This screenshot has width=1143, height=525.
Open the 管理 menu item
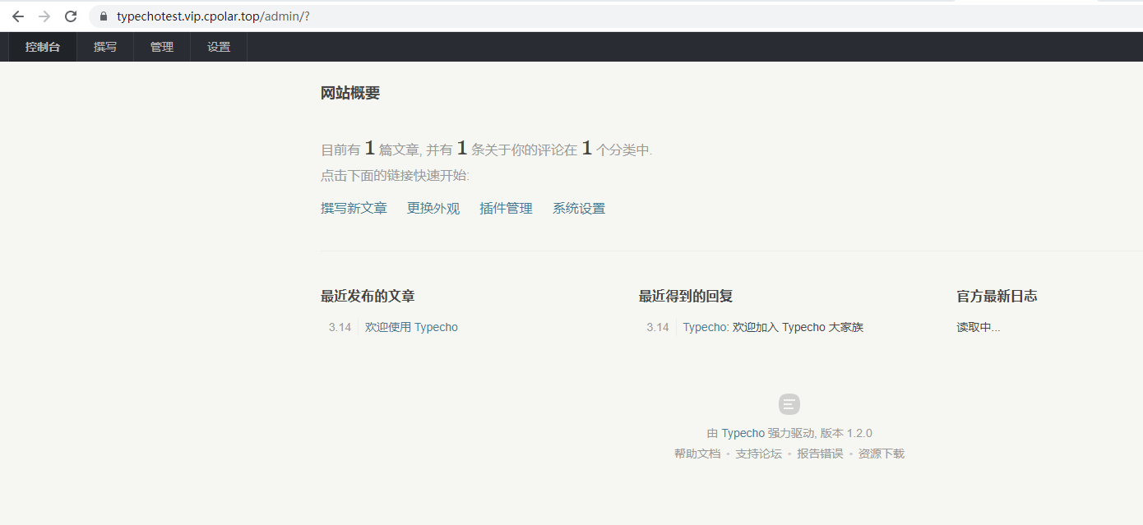161,47
